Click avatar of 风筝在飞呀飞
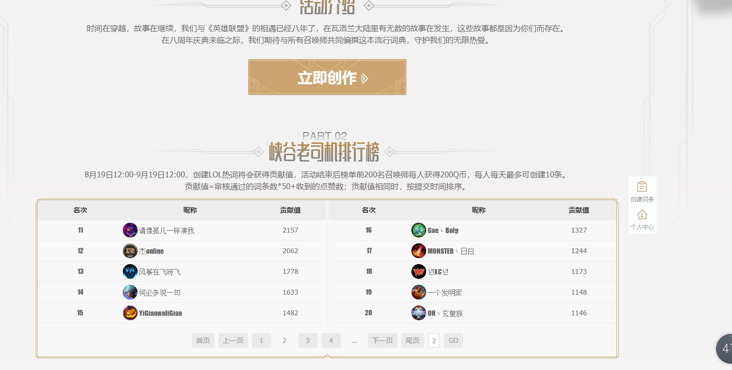 pyautogui.click(x=130, y=271)
